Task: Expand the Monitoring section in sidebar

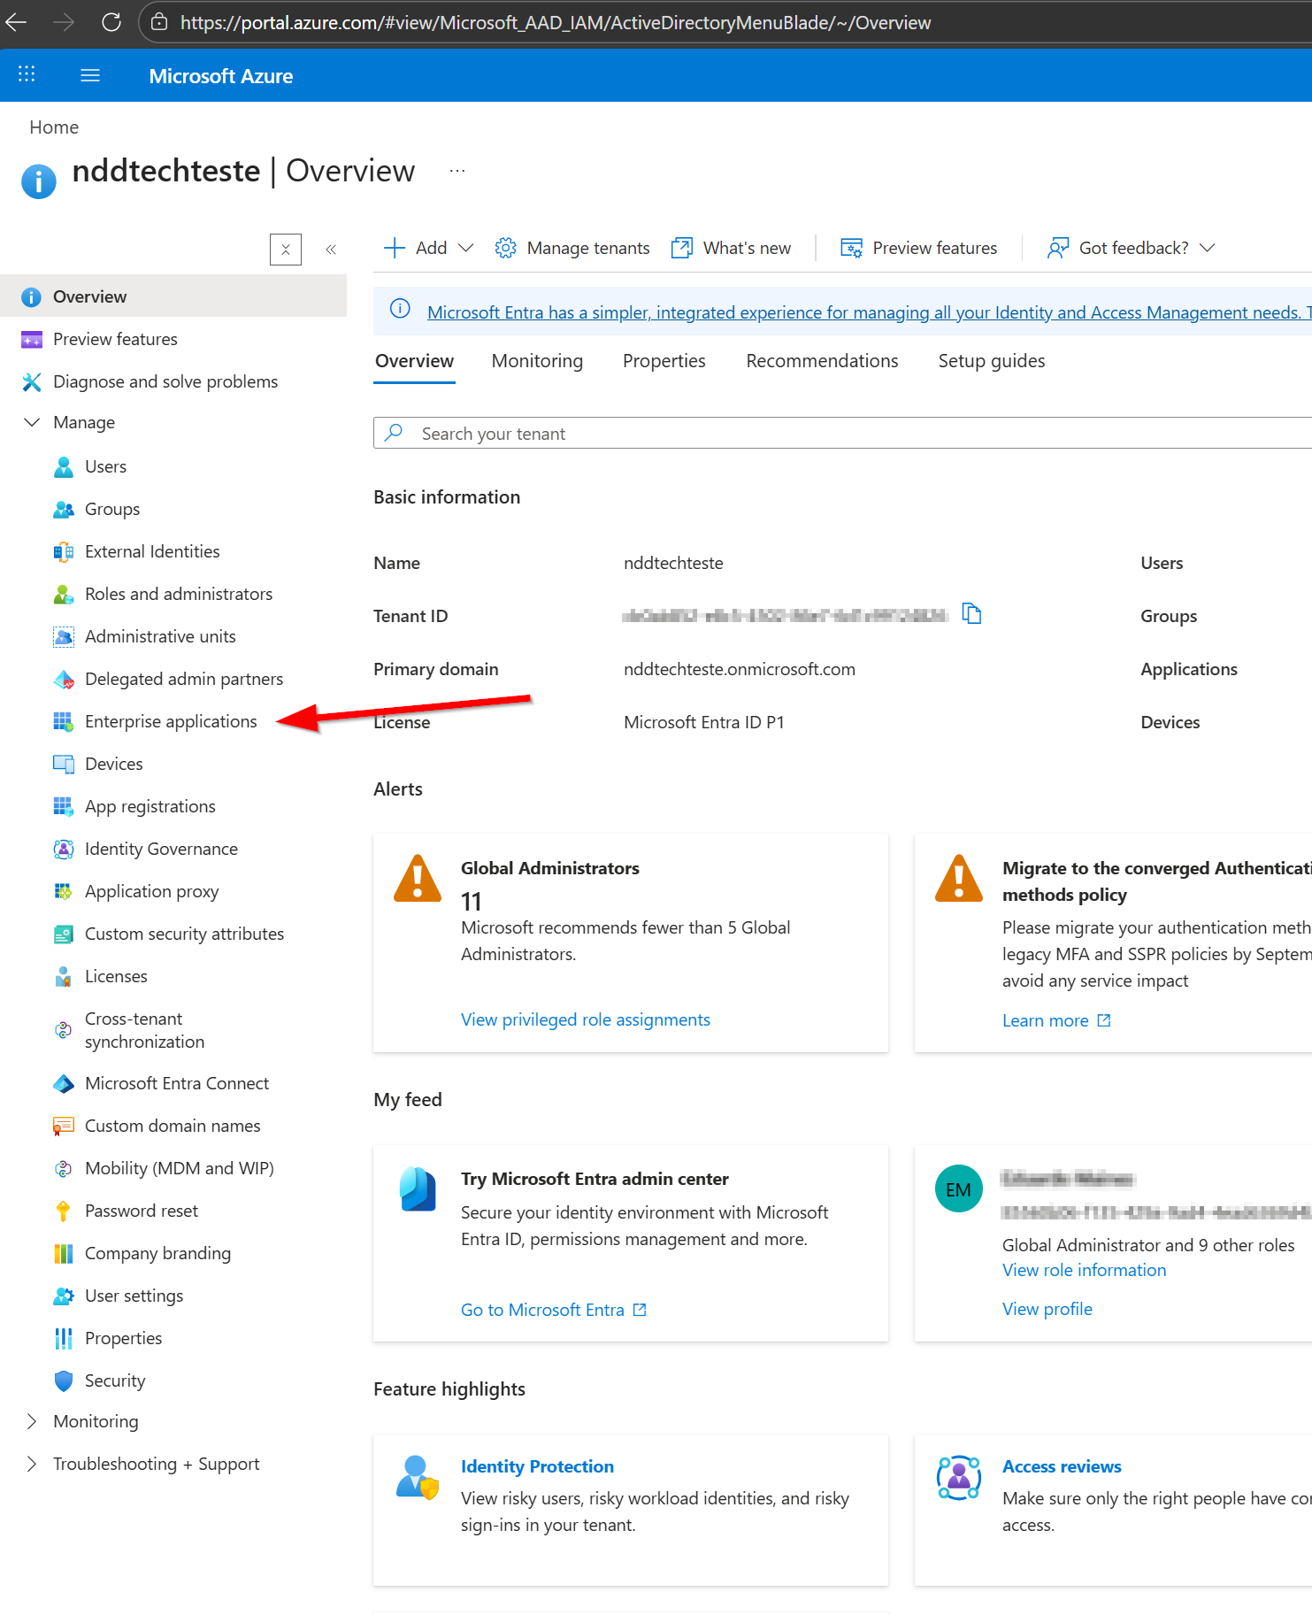Action: coord(32,1421)
